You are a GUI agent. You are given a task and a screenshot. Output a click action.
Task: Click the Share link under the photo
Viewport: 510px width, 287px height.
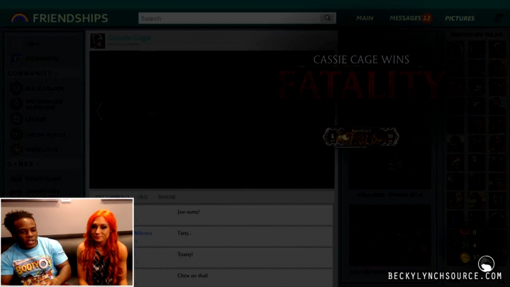click(167, 197)
